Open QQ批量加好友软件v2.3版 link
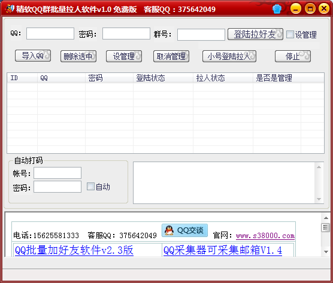The image size is (333, 283). [74, 250]
